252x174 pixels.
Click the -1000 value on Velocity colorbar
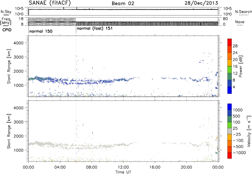[239, 153]
